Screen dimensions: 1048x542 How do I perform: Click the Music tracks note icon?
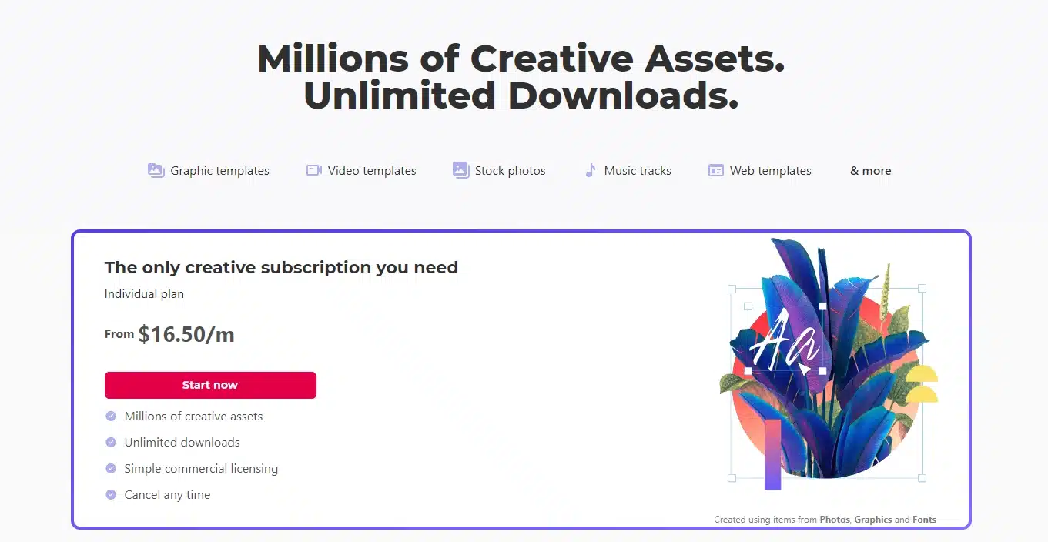coord(591,171)
